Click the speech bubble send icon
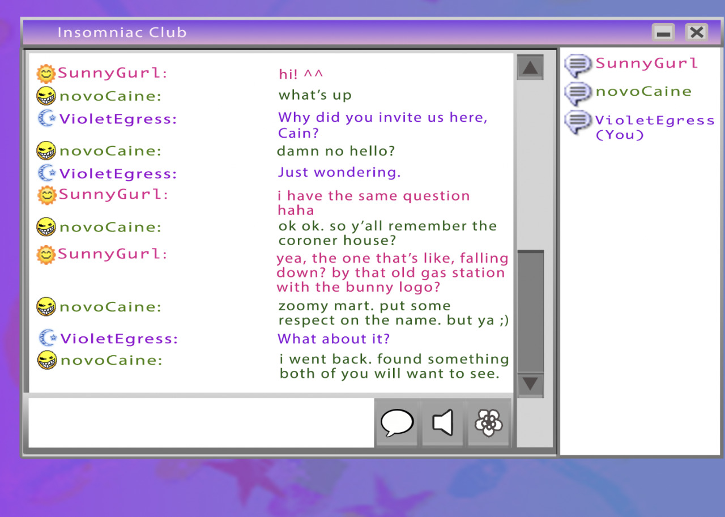Viewport: 725px width, 517px height. tap(396, 423)
